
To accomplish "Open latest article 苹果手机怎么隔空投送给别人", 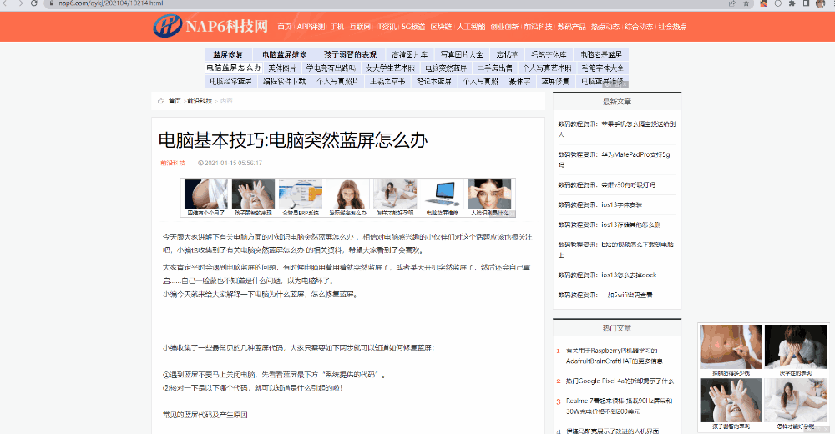I will click(617, 129).
